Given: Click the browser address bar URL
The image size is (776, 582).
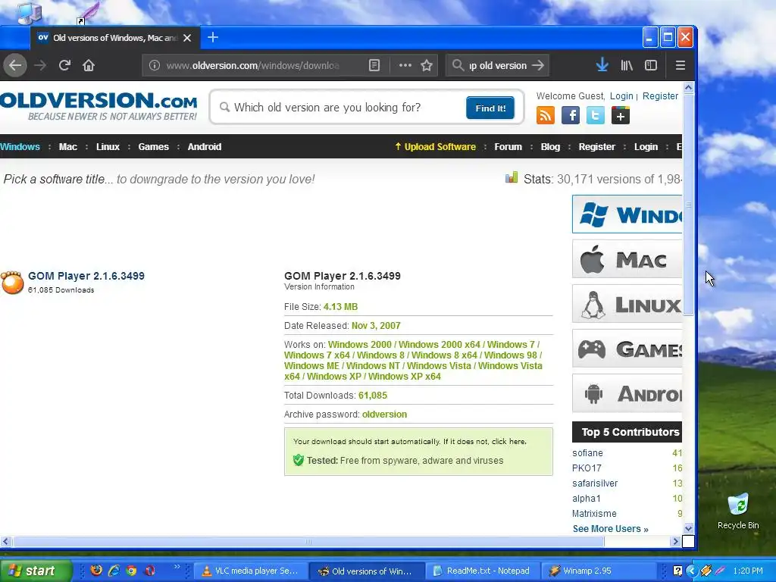Looking at the screenshot, I should [252, 65].
